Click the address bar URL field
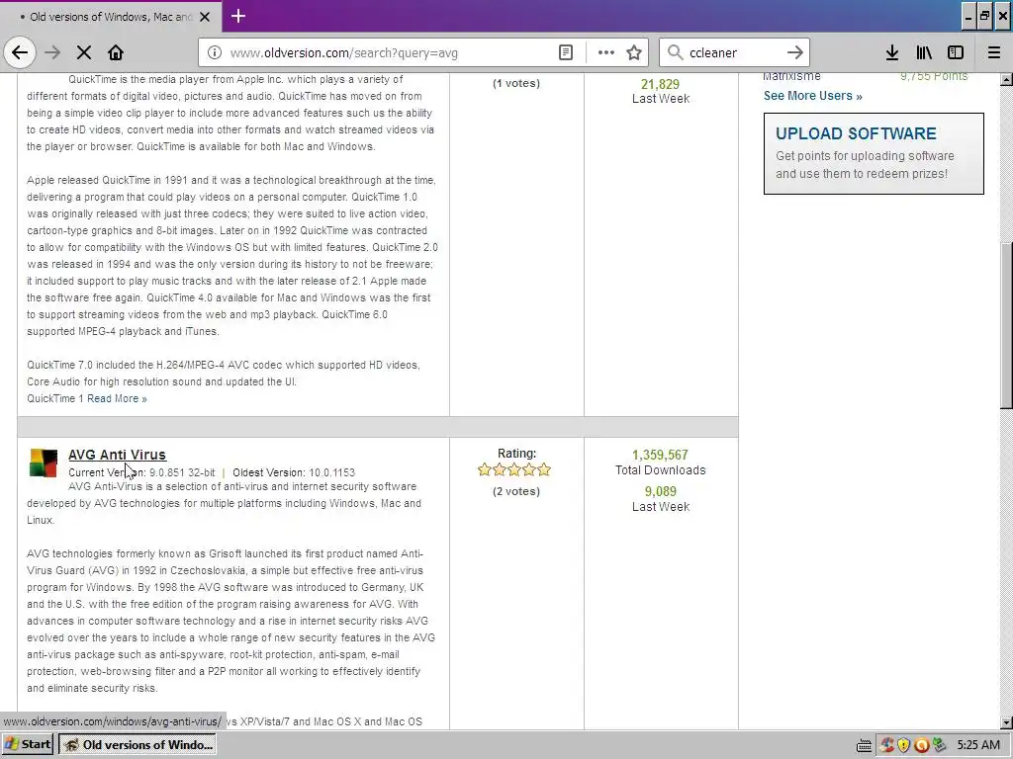This screenshot has height=759, width=1013. 390,52
